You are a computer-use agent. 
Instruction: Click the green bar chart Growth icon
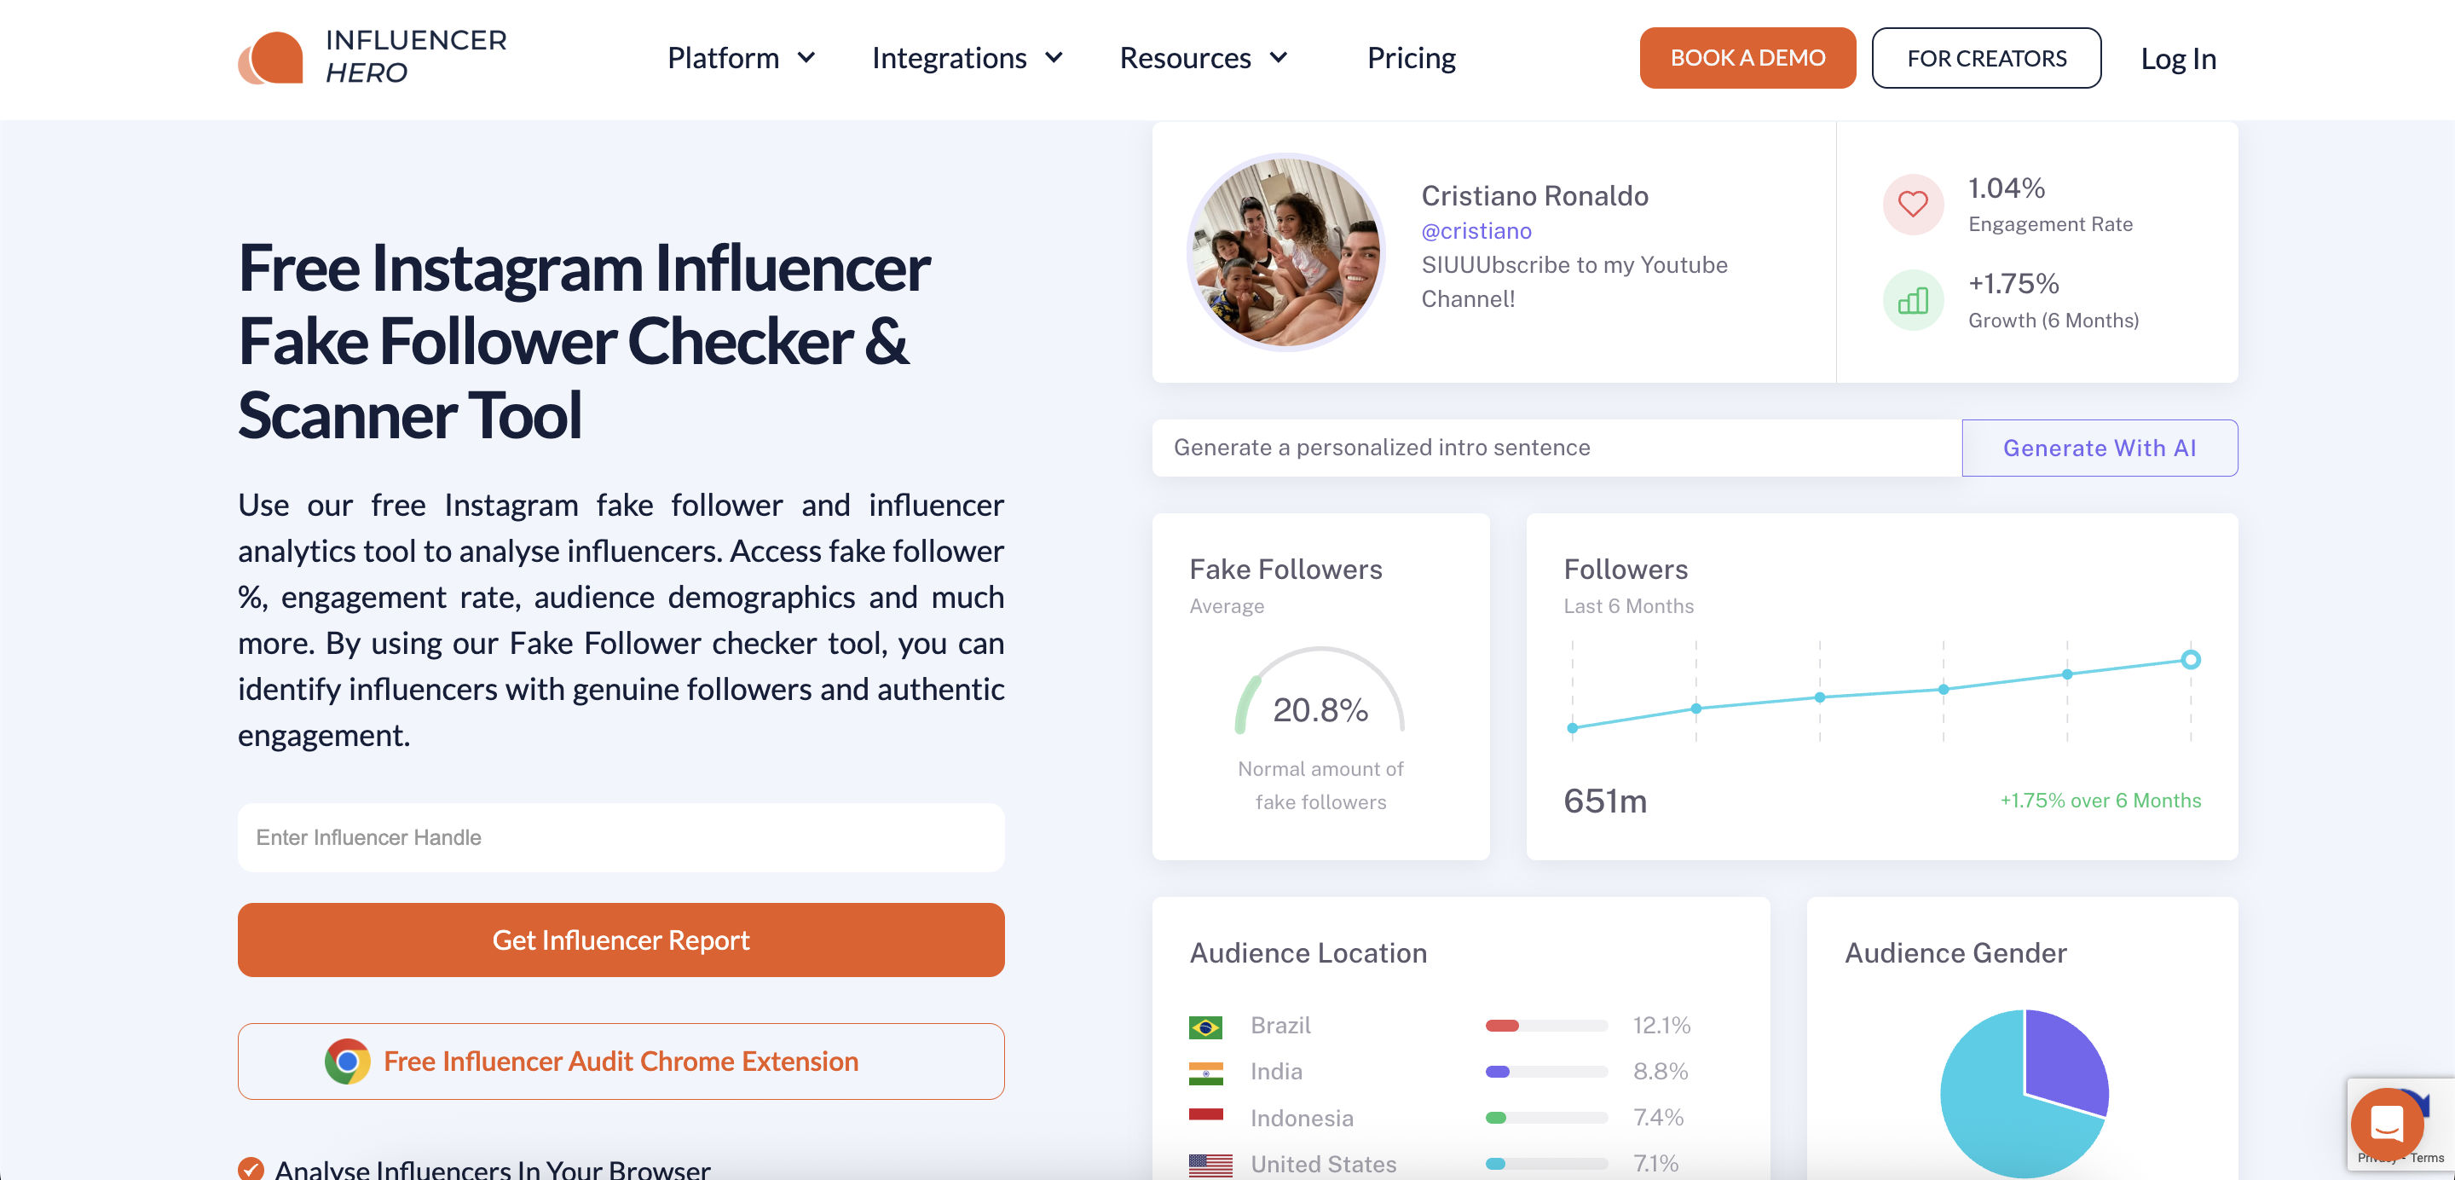(1912, 301)
